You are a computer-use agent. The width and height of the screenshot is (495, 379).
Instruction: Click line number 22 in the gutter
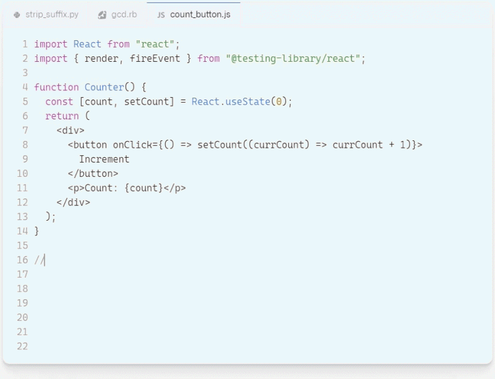[x=22, y=346]
